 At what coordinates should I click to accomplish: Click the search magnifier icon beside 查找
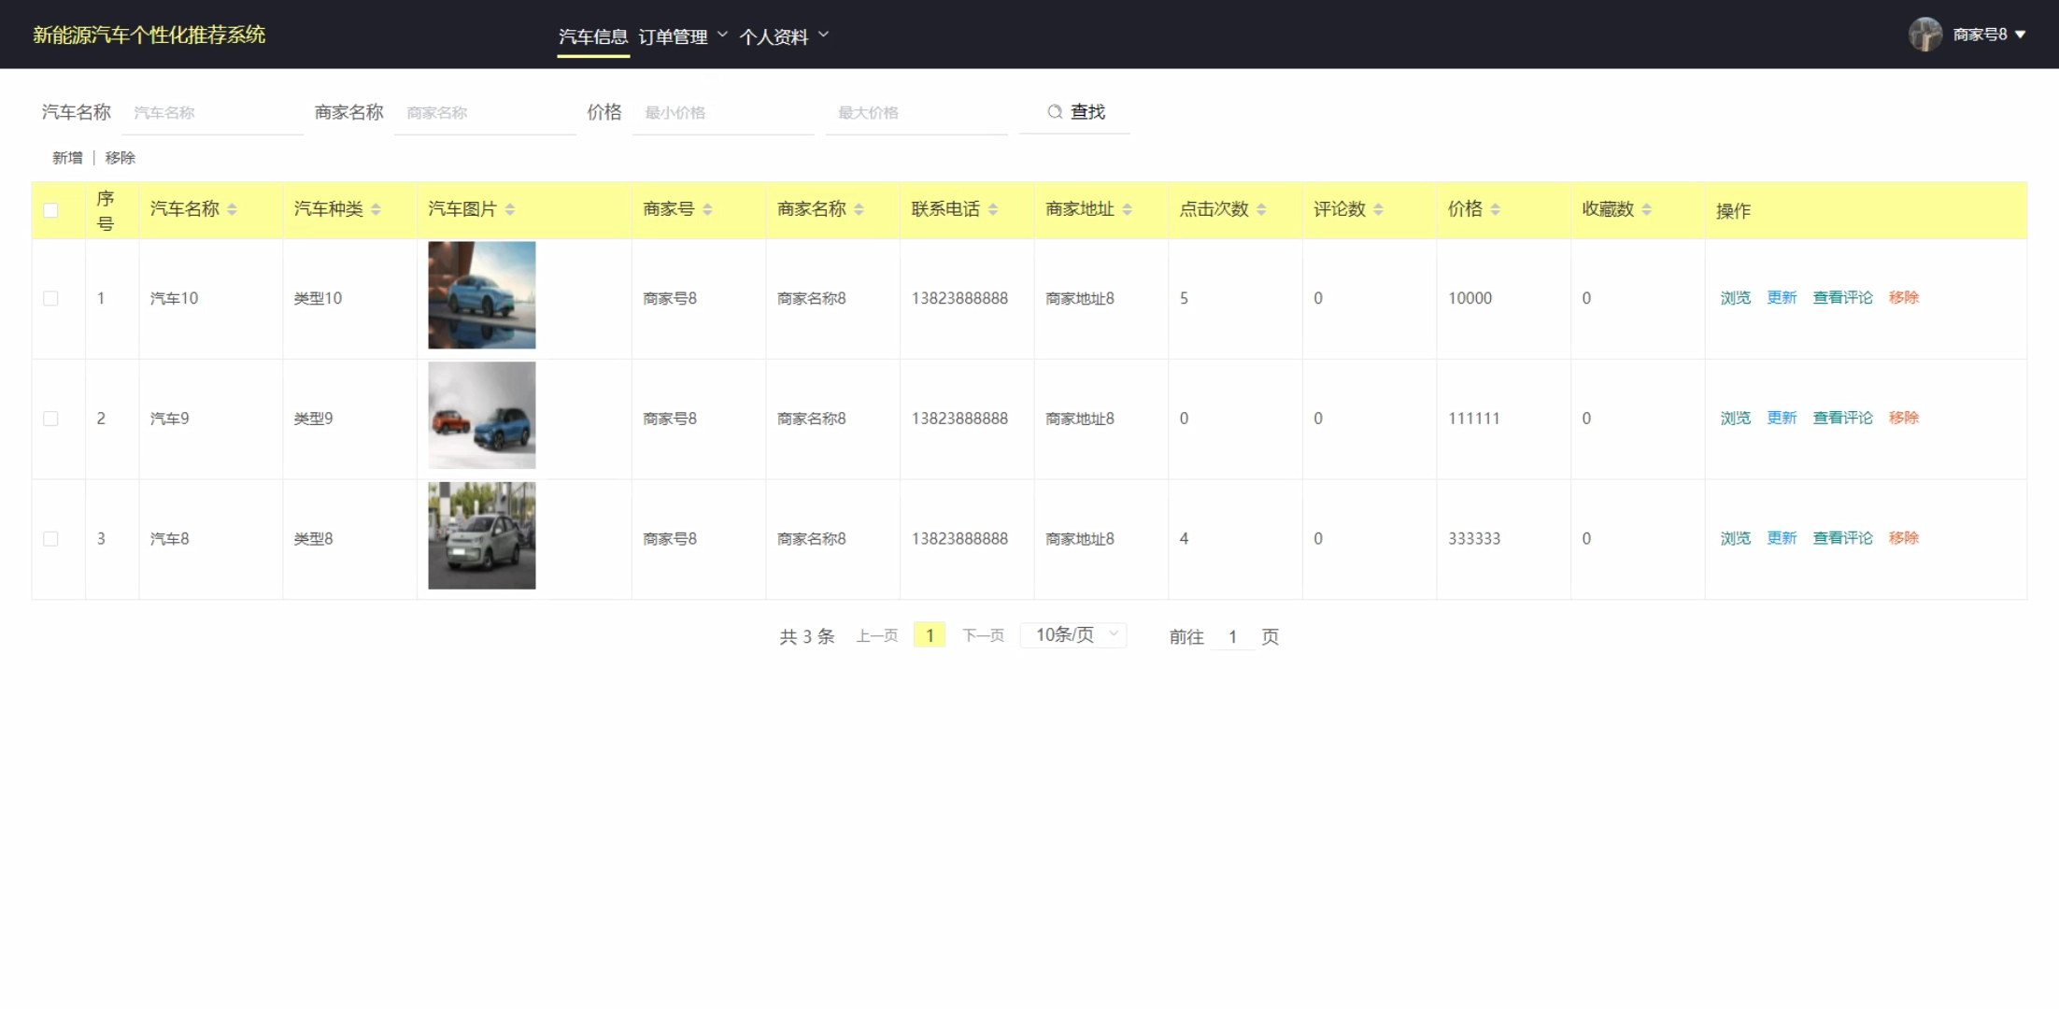(x=1054, y=112)
